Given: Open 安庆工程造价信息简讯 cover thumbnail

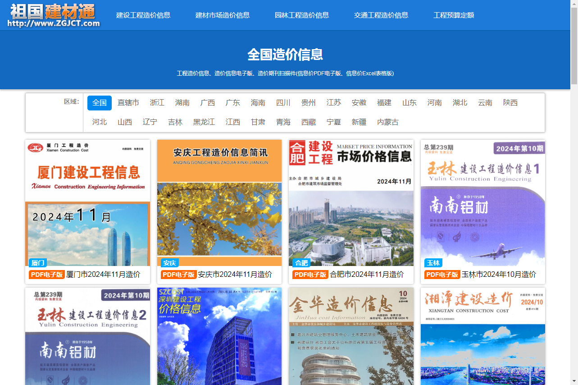Looking at the screenshot, I should click(219, 203).
